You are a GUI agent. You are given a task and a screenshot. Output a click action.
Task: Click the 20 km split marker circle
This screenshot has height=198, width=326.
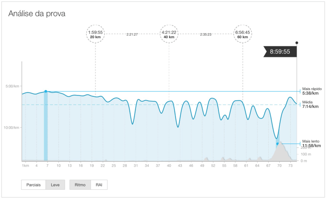(x=95, y=34)
